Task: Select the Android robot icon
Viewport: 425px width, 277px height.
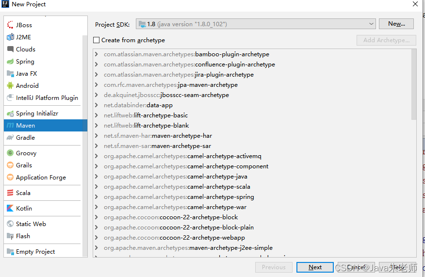Action: tap(10, 86)
